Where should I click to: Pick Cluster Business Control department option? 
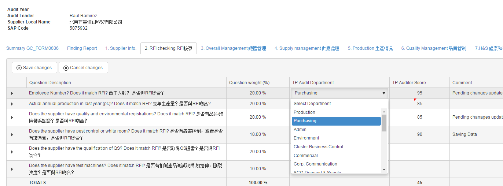coord(318,147)
